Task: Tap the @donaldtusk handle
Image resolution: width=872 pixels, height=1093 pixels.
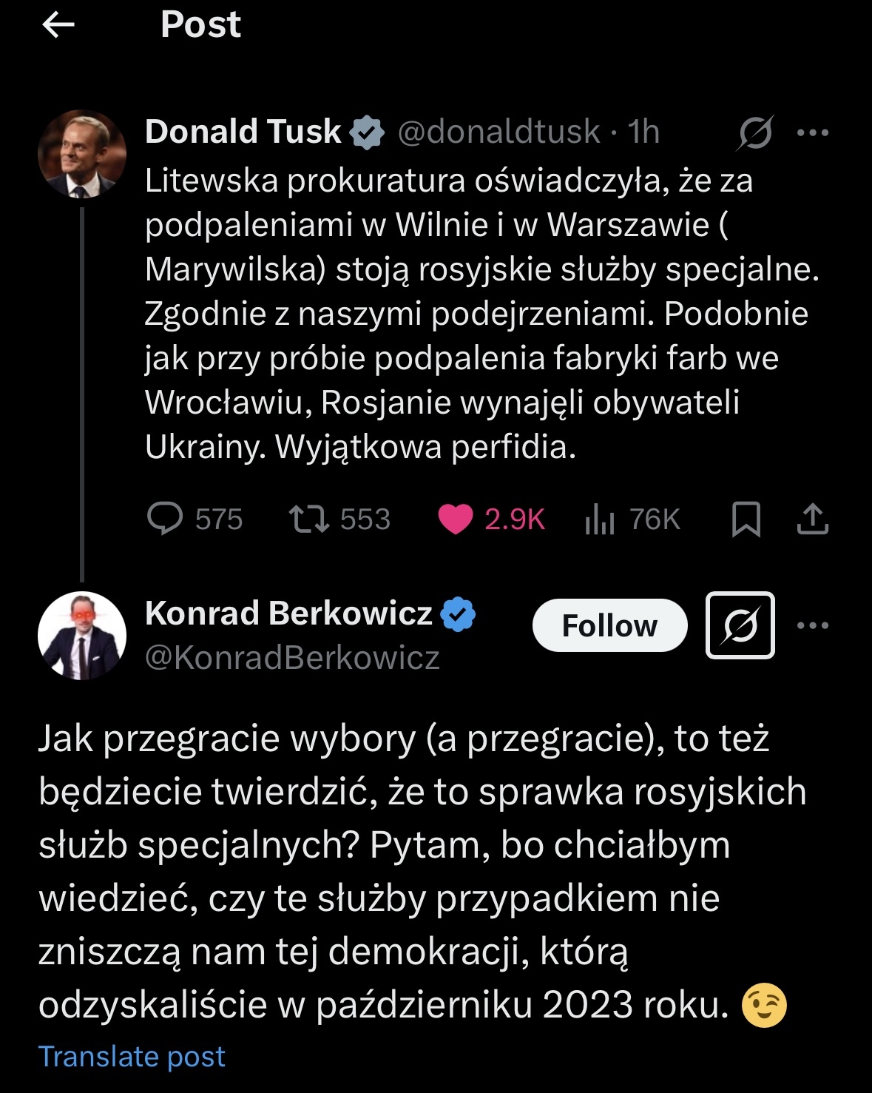Action: (498, 132)
